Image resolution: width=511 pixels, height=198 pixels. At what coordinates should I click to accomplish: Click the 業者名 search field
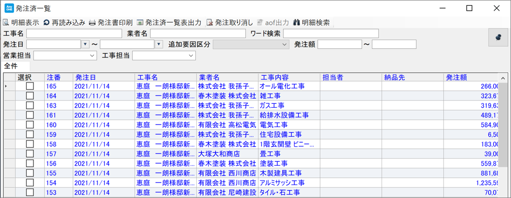(198, 33)
